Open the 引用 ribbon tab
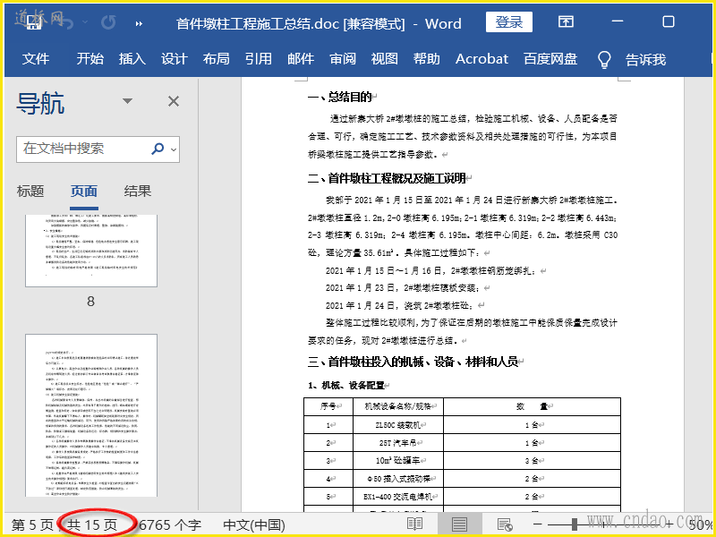The height and width of the screenshot is (537, 716). click(259, 59)
